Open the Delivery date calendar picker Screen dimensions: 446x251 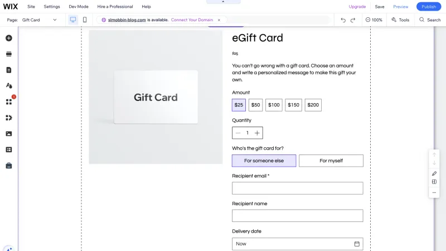click(357, 244)
